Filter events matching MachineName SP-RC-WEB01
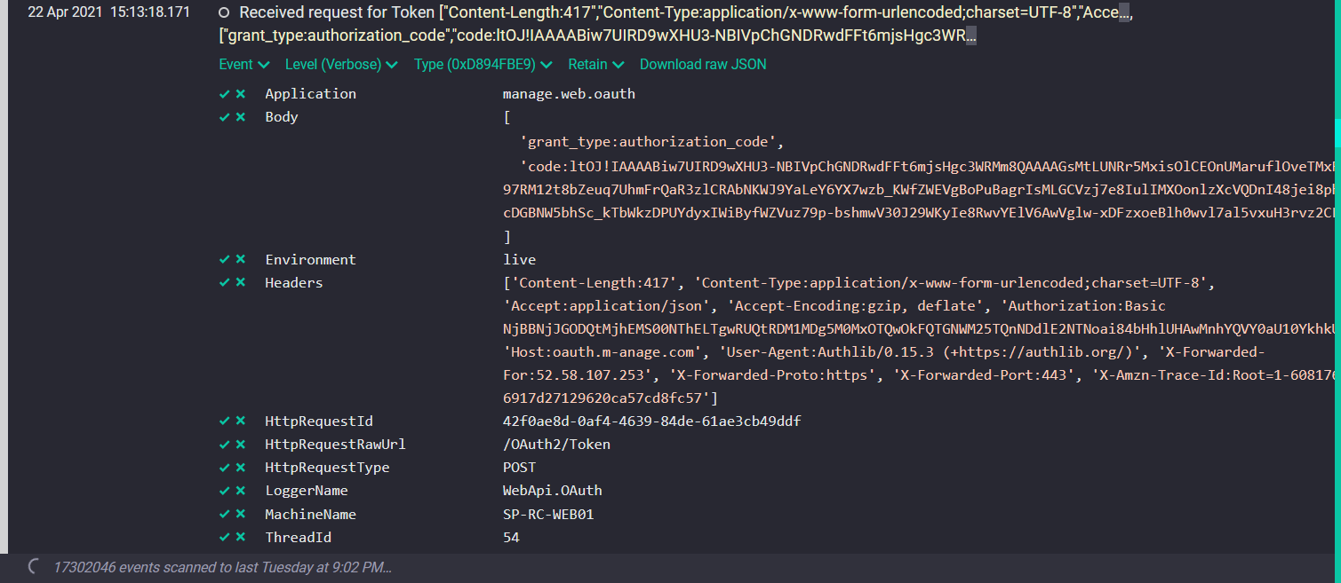The height and width of the screenshot is (583, 1341). 224,513
